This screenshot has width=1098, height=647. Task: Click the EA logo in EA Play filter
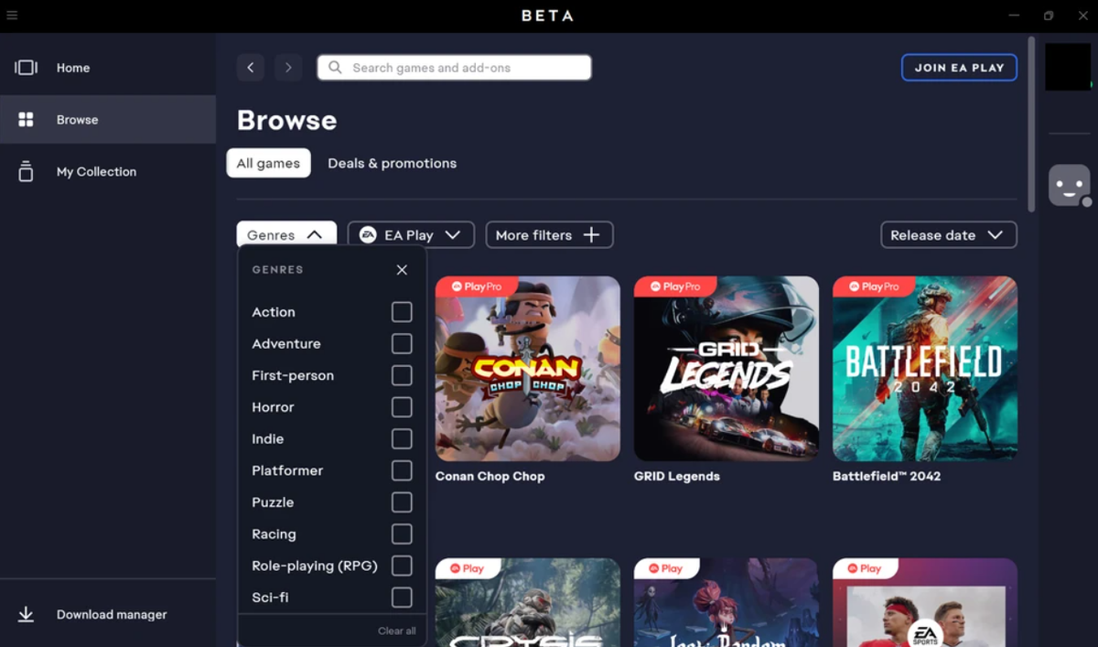click(368, 235)
